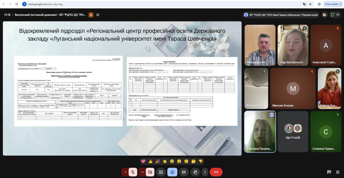The image size is (344, 178).
Task: Open the chat panel
Action: (x=329, y=172)
